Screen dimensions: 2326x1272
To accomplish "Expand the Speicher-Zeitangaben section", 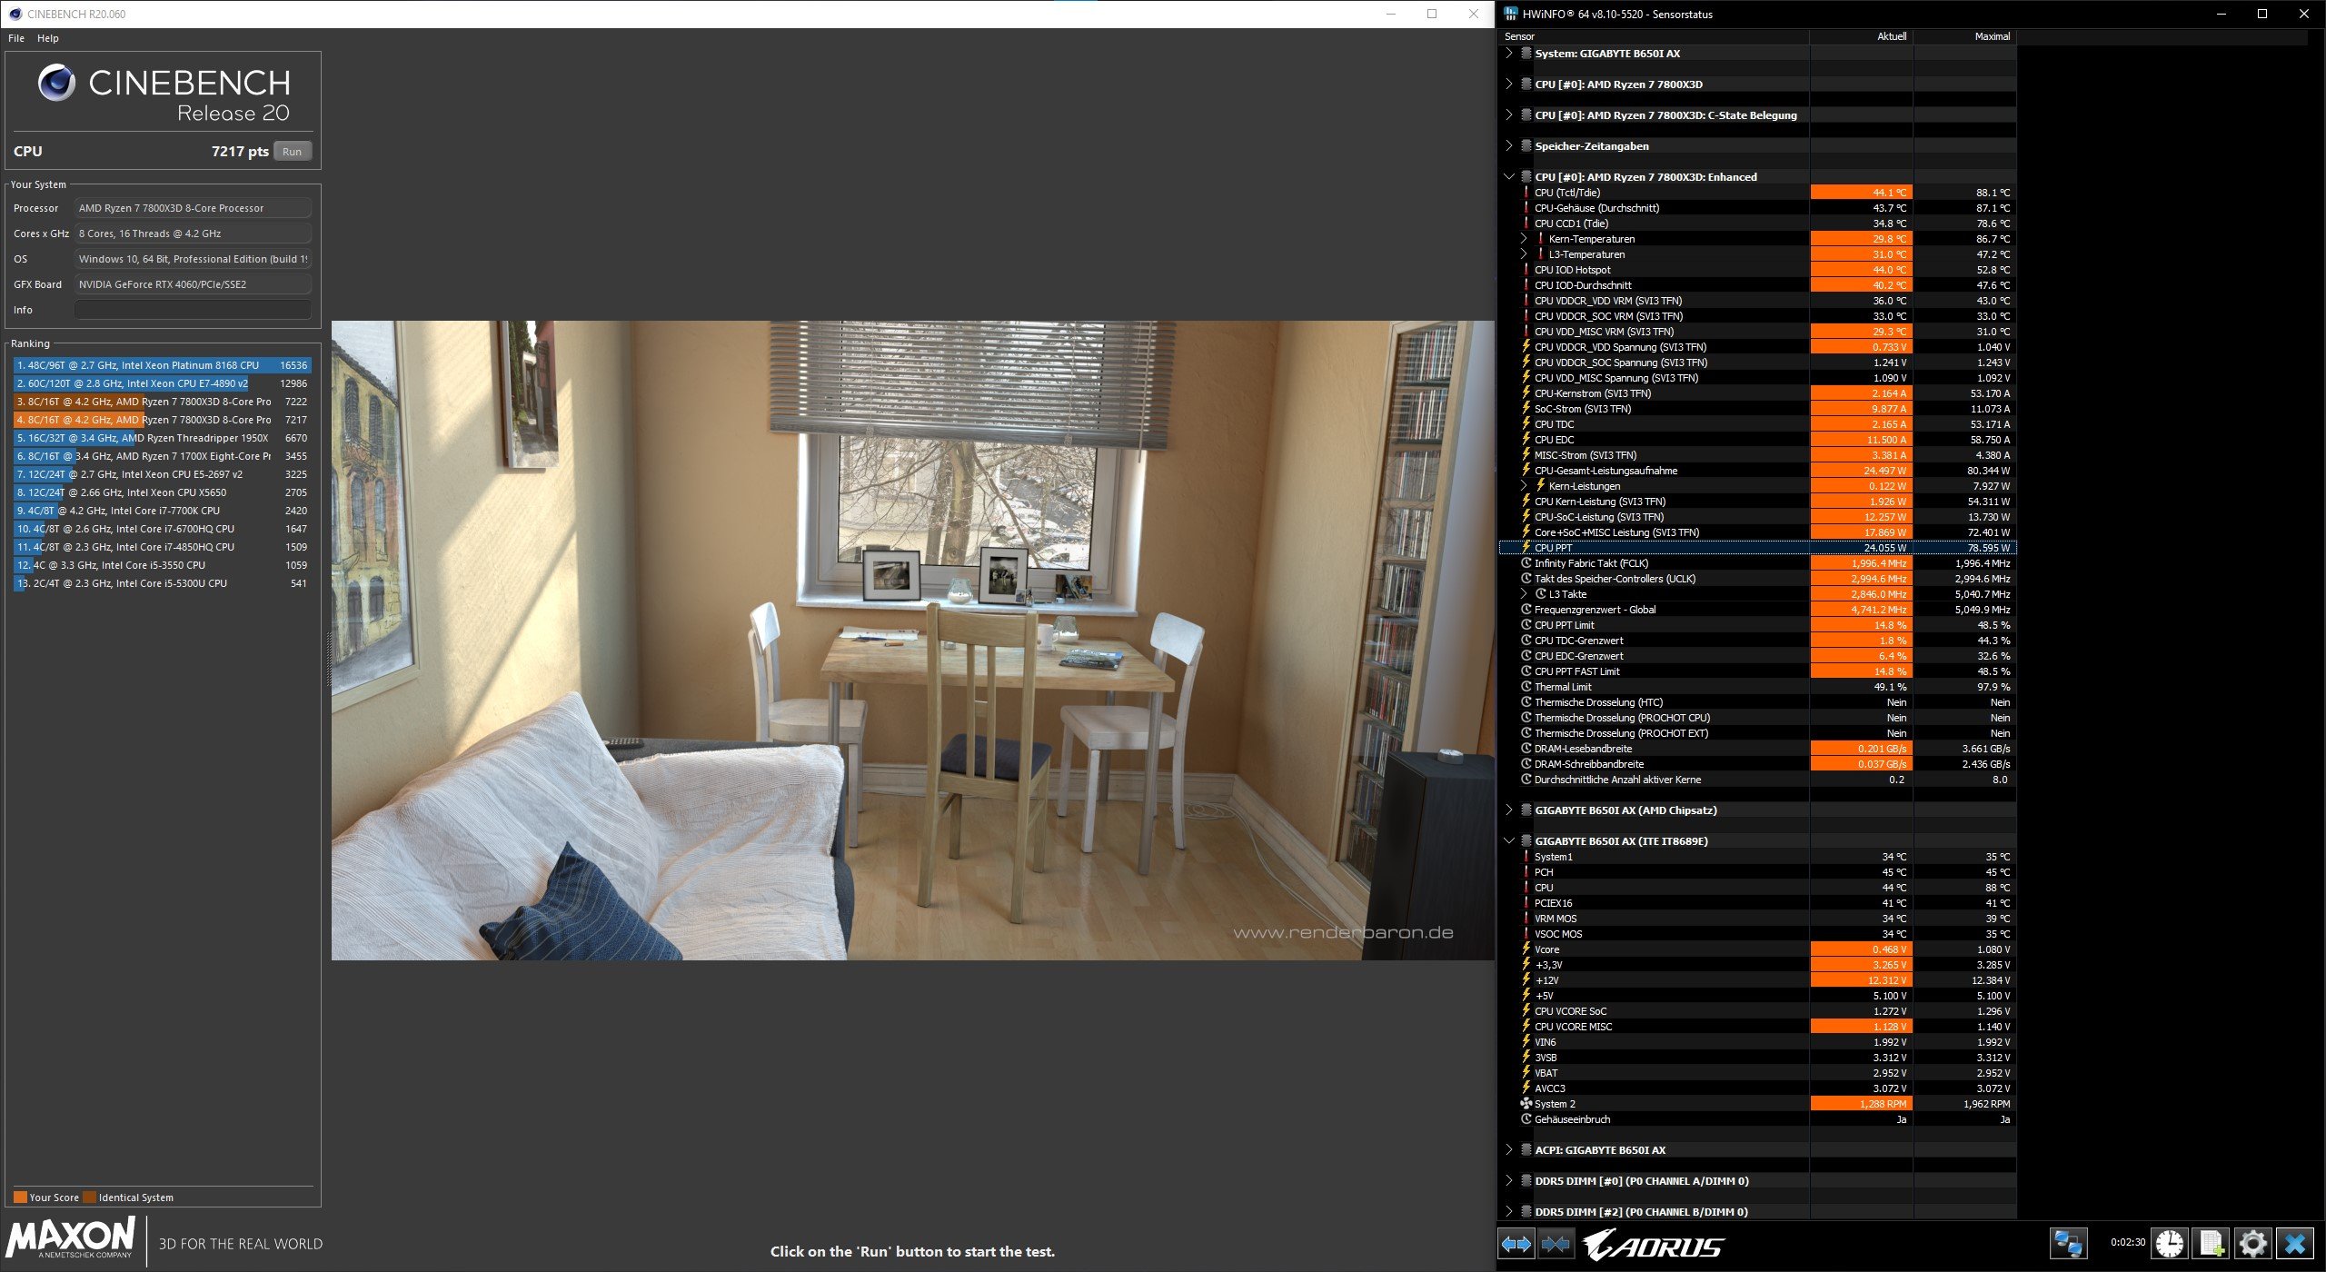I will [x=1509, y=146].
